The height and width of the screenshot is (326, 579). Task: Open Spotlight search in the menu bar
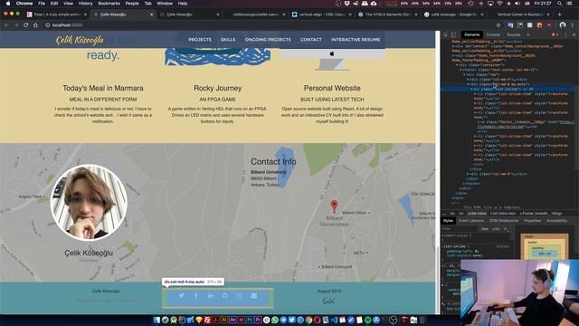click(x=560, y=4)
